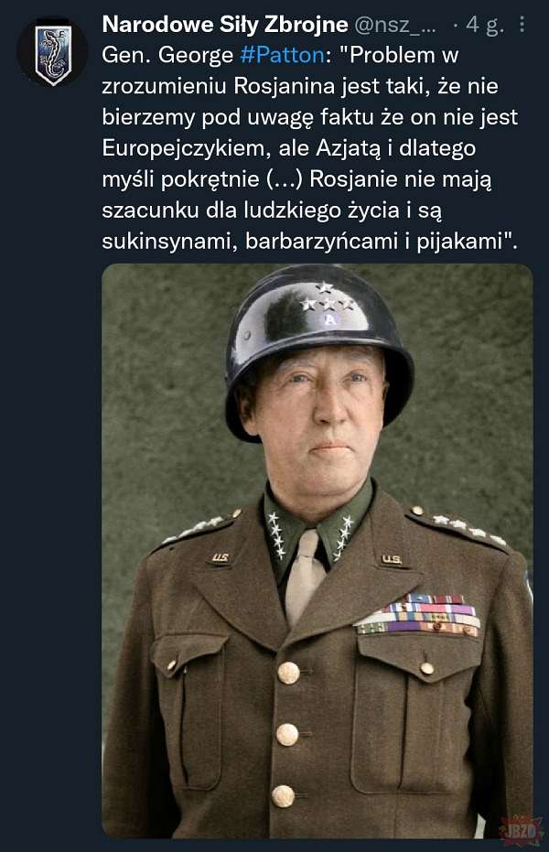
Task: Click the left U.S. collar insignia
Action: pos(220,558)
